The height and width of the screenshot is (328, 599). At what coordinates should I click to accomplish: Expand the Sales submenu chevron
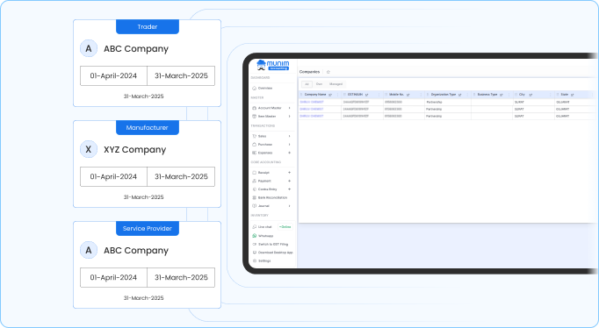point(289,136)
